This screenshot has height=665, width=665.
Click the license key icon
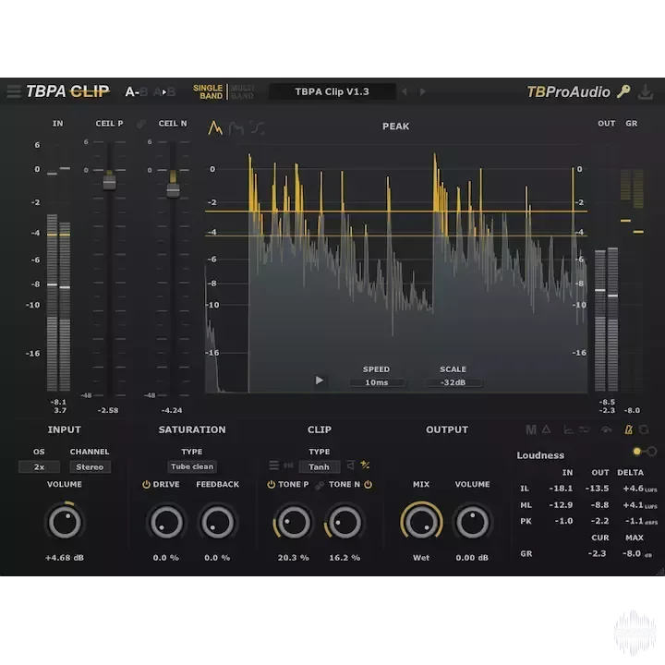pyautogui.click(x=623, y=91)
